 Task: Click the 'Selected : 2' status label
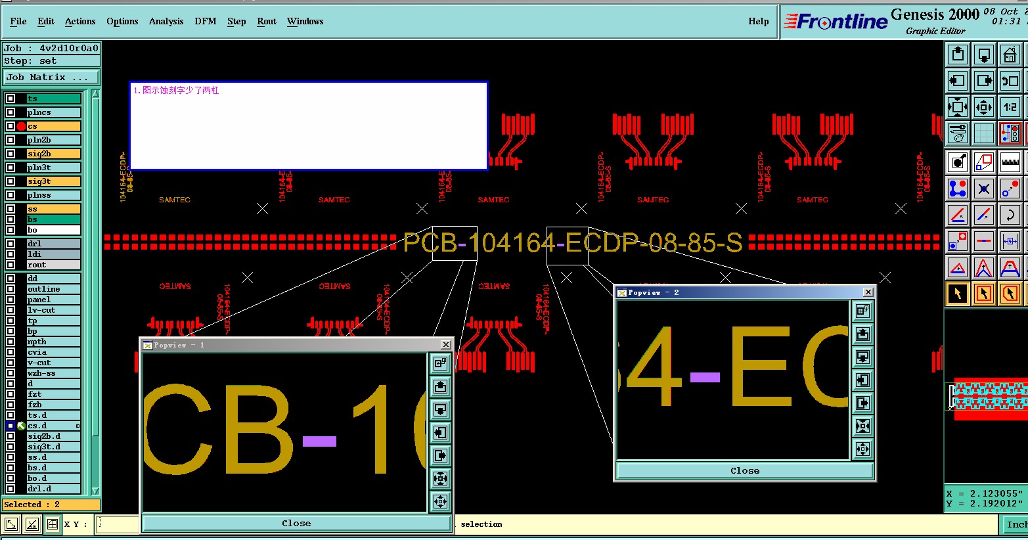click(x=51, y=505)
